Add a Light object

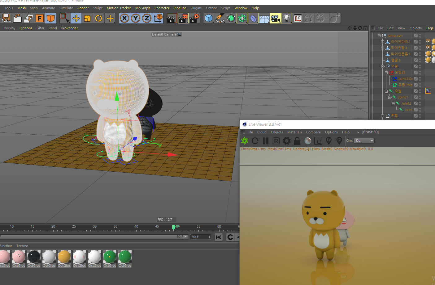click(x=286, y=19)
